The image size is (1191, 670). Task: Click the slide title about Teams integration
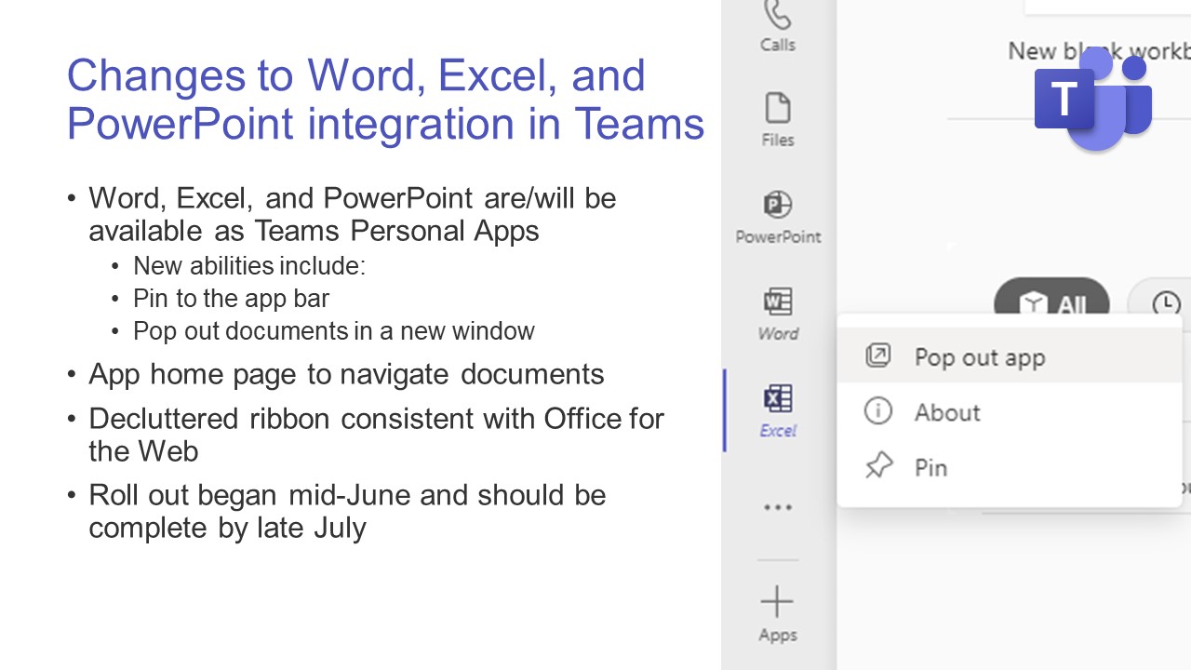(x=385, y=100)
